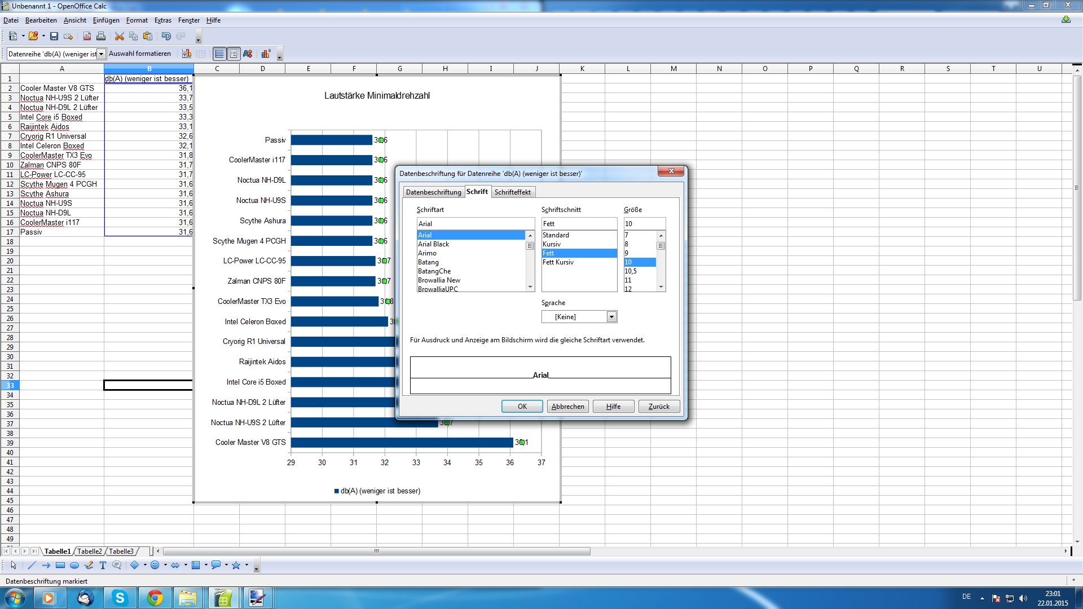Click the Größe font size input field
The height and width of the screenshot is (609, 1083).
(x=645, y=224)
